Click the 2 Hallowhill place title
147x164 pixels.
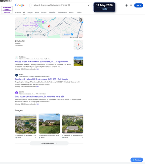click(20, 41)
